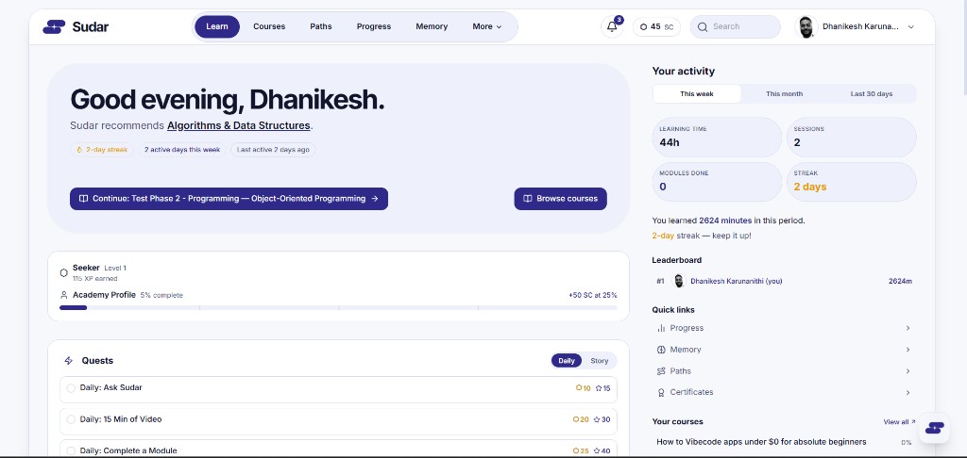The width and height of the screenshot is (967, 458).
Task: Click '2 active days this week' badge
Action: pos(182,150)
